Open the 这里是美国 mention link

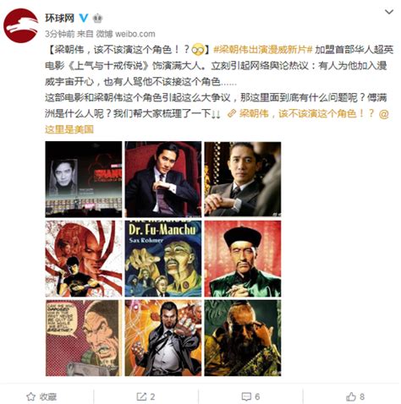[x=69, y=129]
